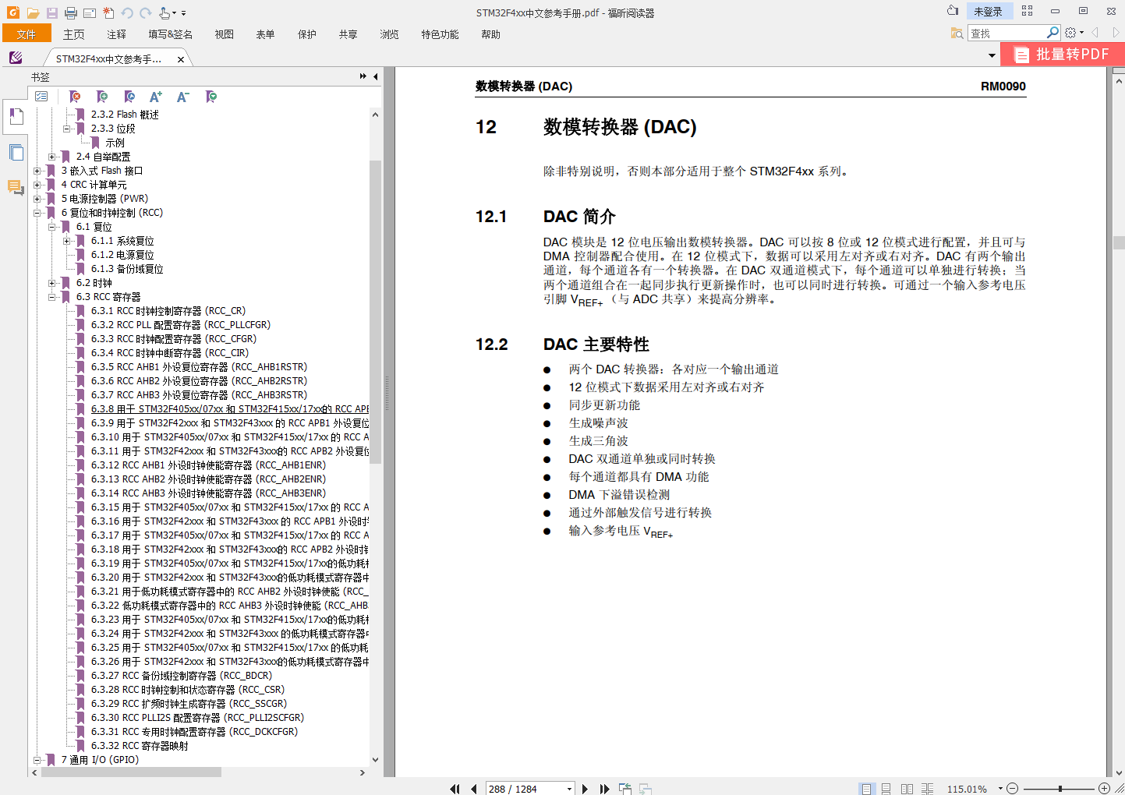This screenshot has height=795, width=1125.
Task: Click the Open file folder icon
Action: 33,12
